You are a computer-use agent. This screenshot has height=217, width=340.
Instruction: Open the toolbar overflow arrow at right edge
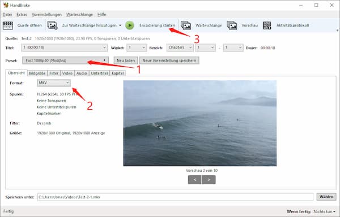click(x=337, y=31)
